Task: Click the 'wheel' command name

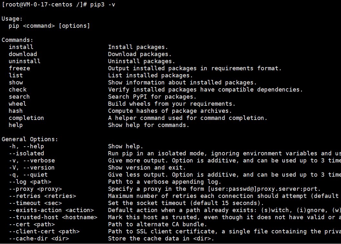Action: [x=17, y=104]
